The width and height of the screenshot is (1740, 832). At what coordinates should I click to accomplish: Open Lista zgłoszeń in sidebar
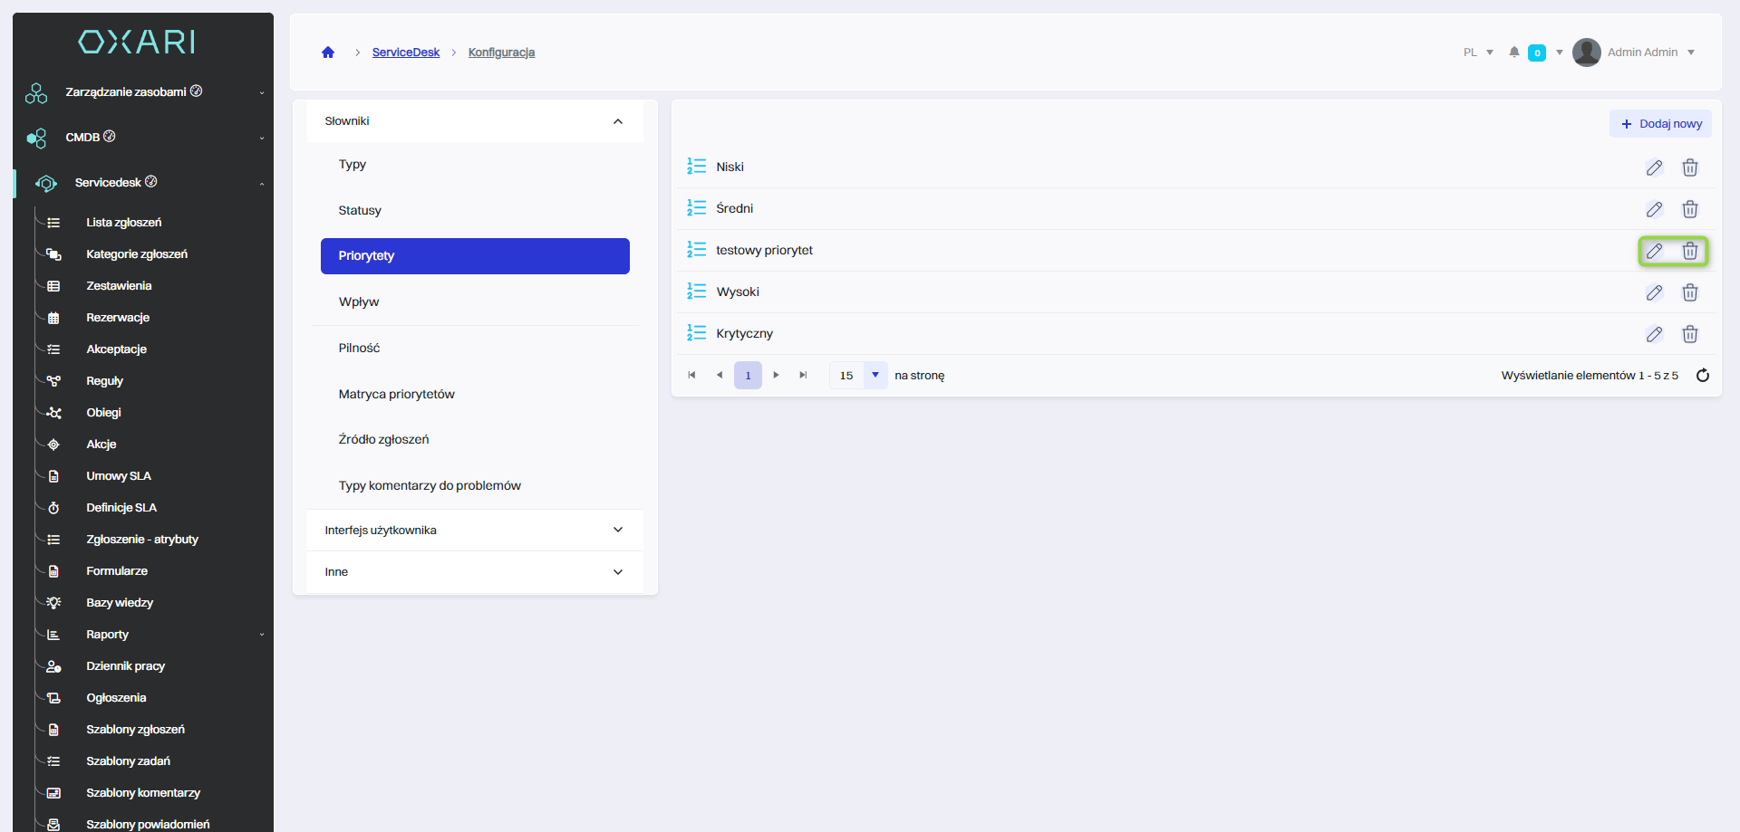coord(123,223)
